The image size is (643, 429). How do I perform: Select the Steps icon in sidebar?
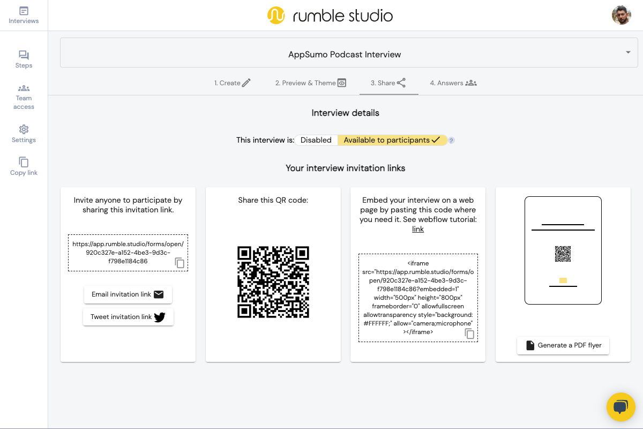(24, 59)
